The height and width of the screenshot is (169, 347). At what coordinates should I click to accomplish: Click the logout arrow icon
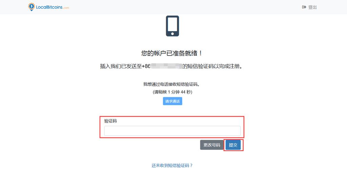click(304, 7)
